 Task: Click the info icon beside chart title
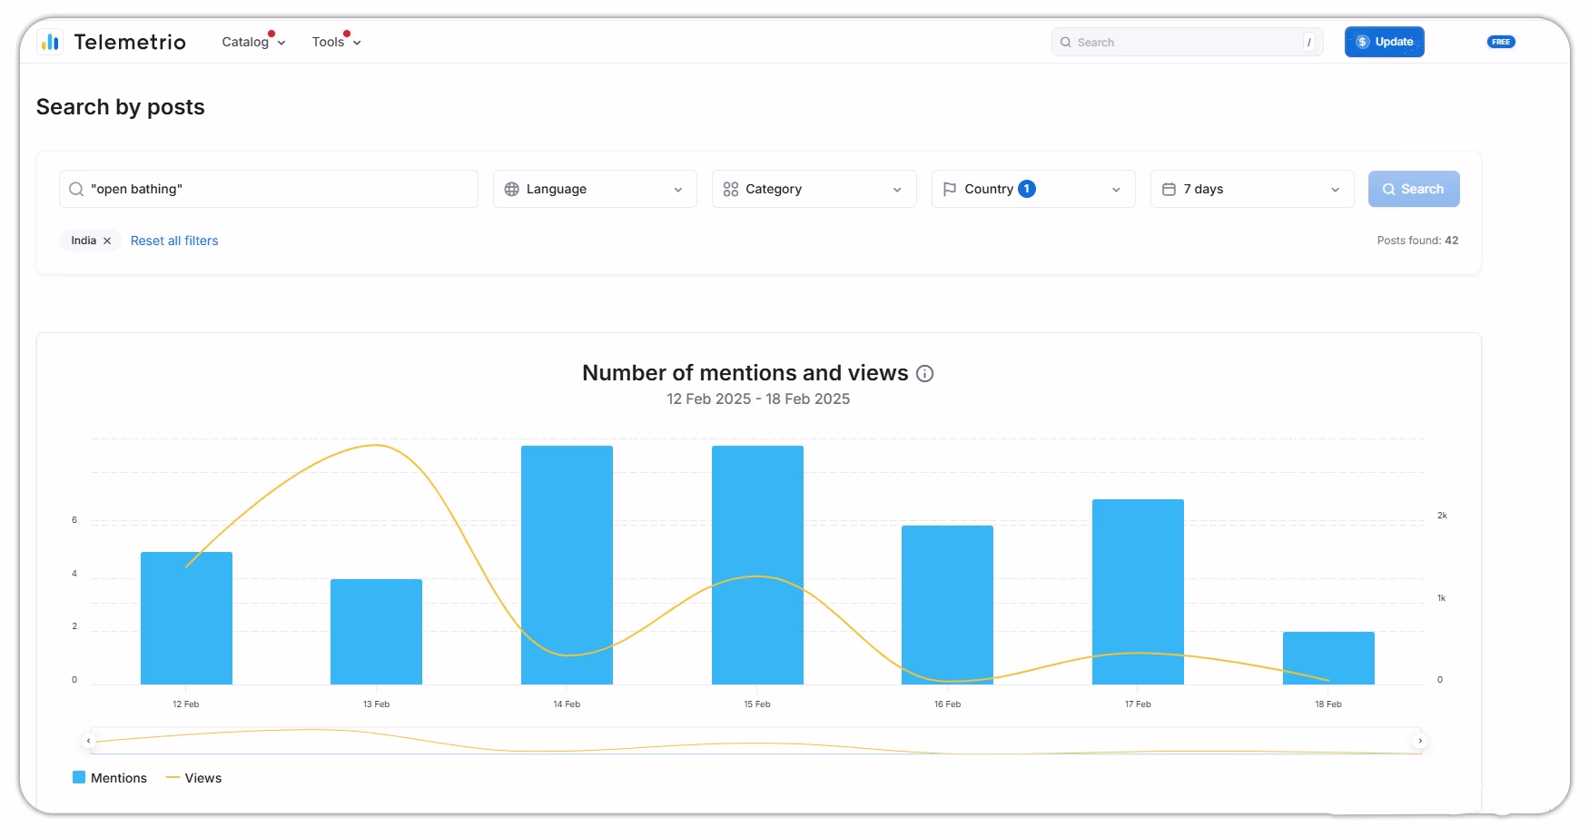924,374
